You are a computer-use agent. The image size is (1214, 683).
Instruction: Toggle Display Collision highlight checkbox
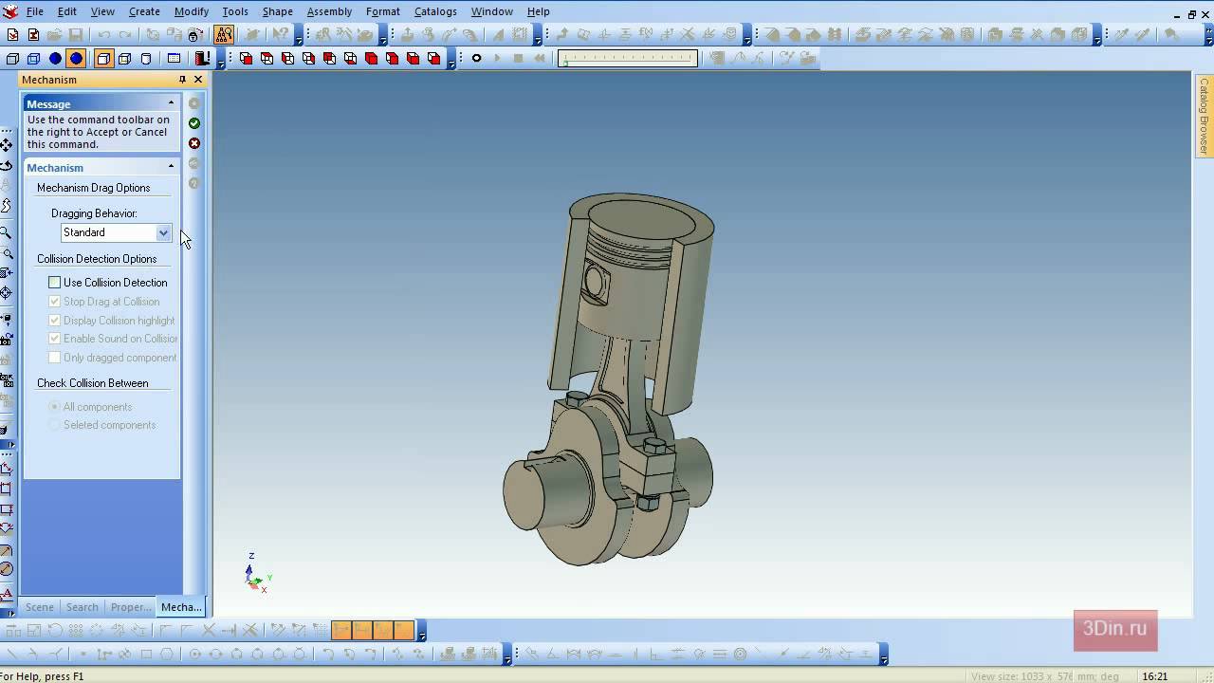coord(54,321)
